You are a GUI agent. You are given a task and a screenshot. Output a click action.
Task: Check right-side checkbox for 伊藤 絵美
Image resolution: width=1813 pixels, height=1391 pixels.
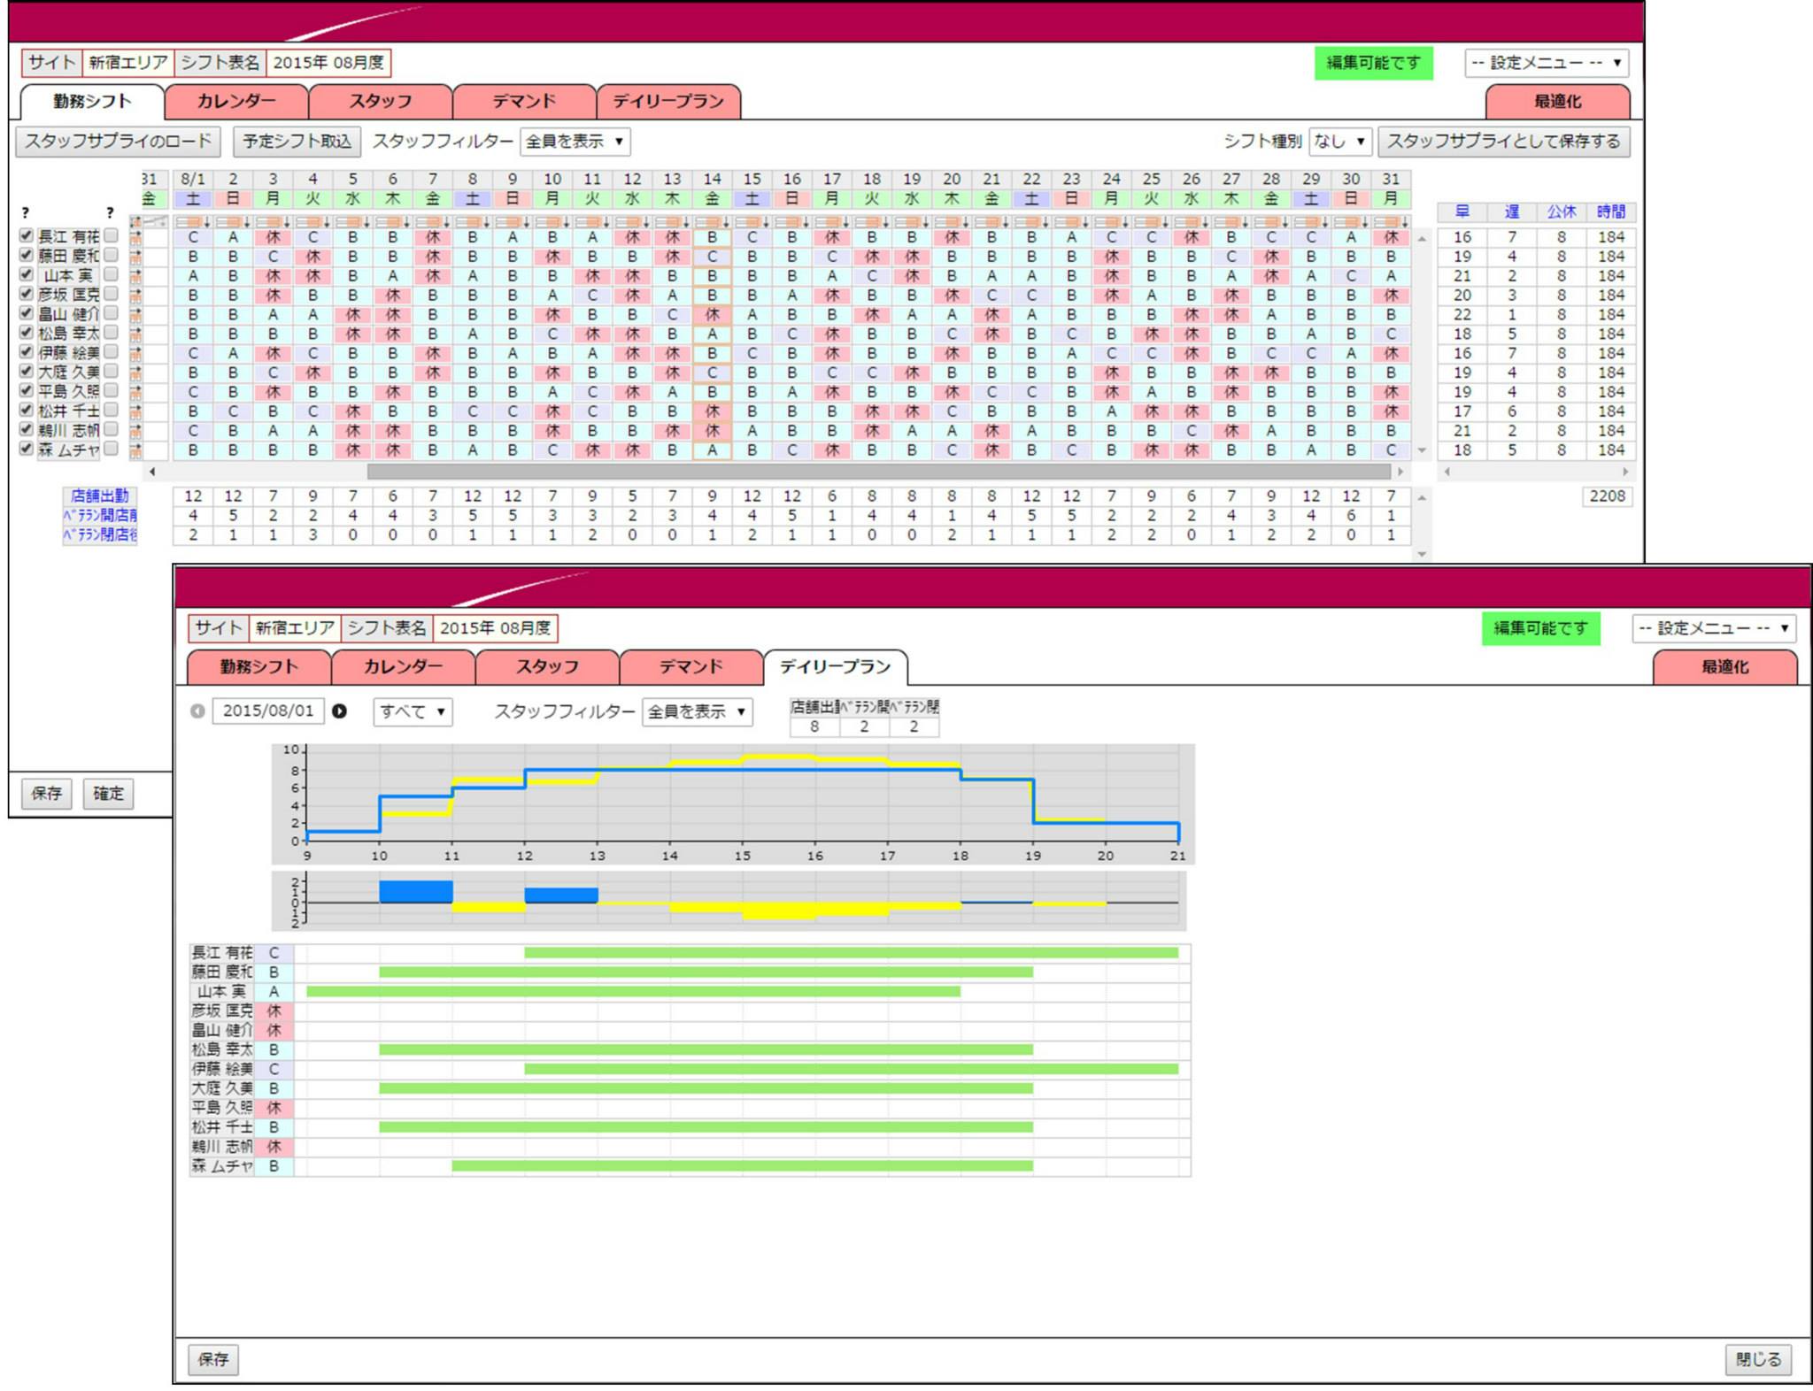tap(111, 351)
